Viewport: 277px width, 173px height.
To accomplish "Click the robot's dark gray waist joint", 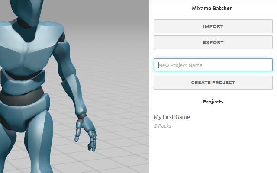I will (22, 98).
